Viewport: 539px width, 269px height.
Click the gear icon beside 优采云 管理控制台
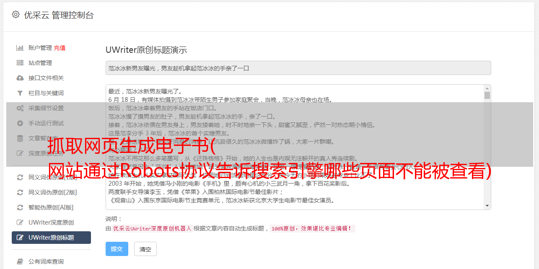click(16, 15)
